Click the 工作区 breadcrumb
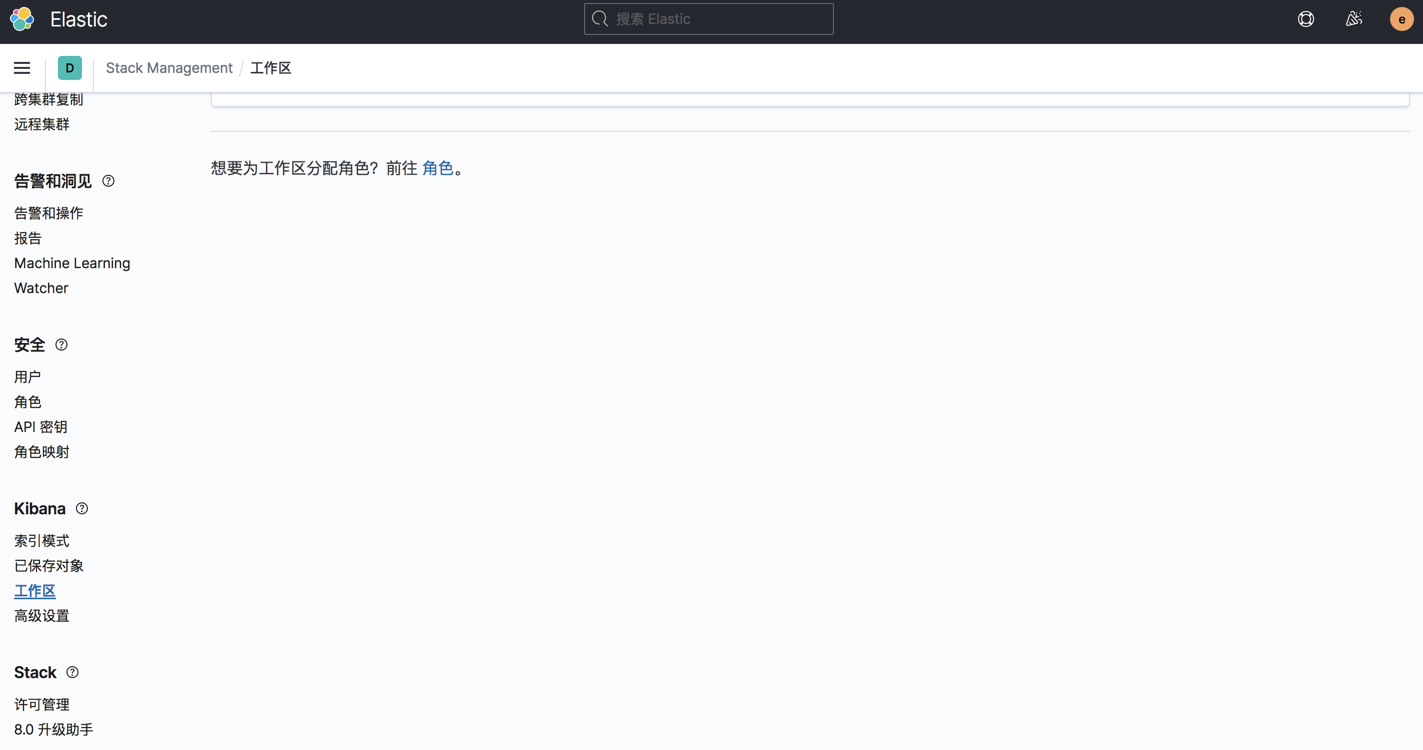This screenshot has width=1423, height=750. [270, 67]
